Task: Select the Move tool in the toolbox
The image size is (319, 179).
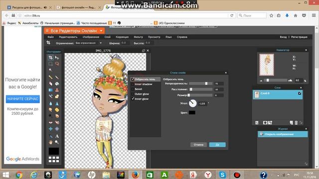Action: (x=57, y=58)
